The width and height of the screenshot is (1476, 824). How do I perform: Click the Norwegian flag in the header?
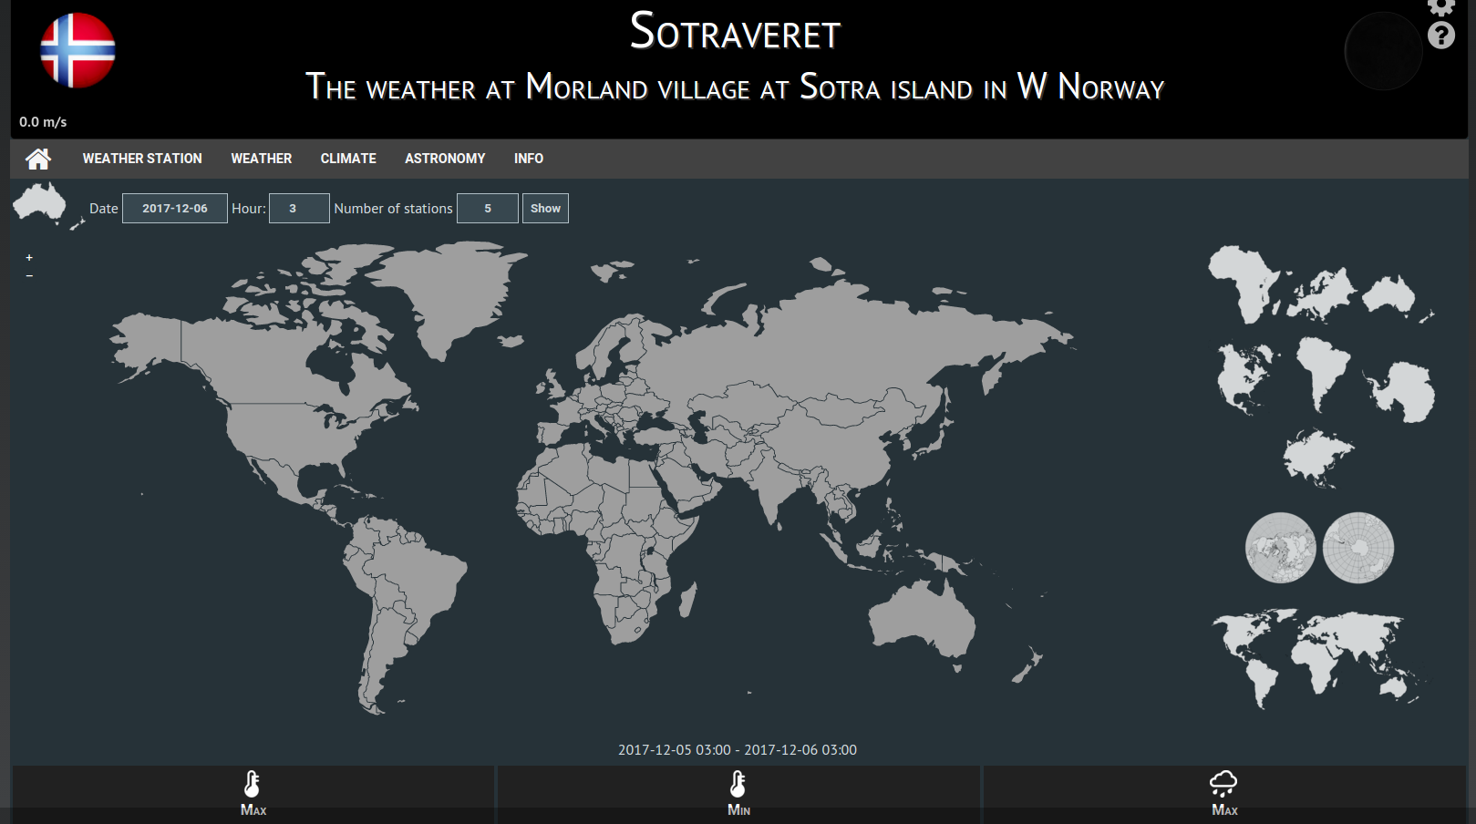(x=77, y=52)
